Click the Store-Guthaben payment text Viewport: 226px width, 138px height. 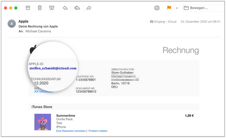122,73
